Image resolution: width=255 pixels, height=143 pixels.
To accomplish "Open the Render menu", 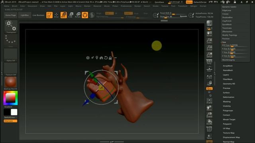I will (x=137, y=6).
